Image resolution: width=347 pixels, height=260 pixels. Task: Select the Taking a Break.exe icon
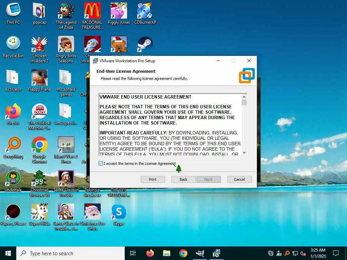(93, 192)
